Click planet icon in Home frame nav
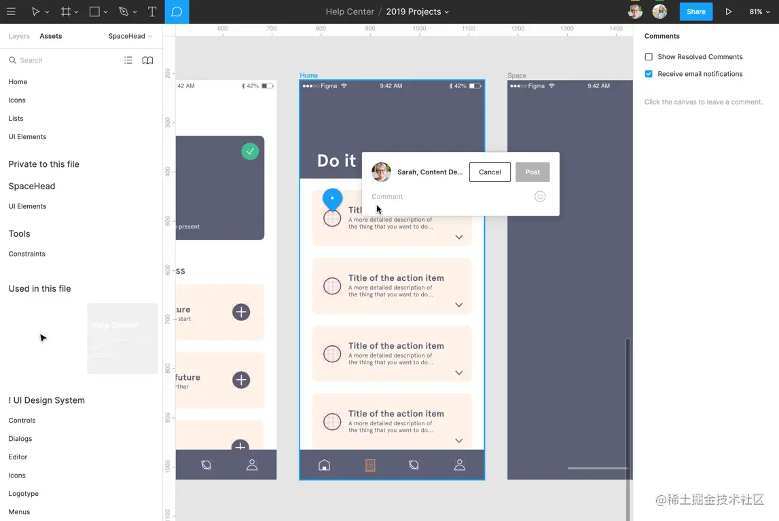This screenshot has width=779, height=521. coord(414,465)
